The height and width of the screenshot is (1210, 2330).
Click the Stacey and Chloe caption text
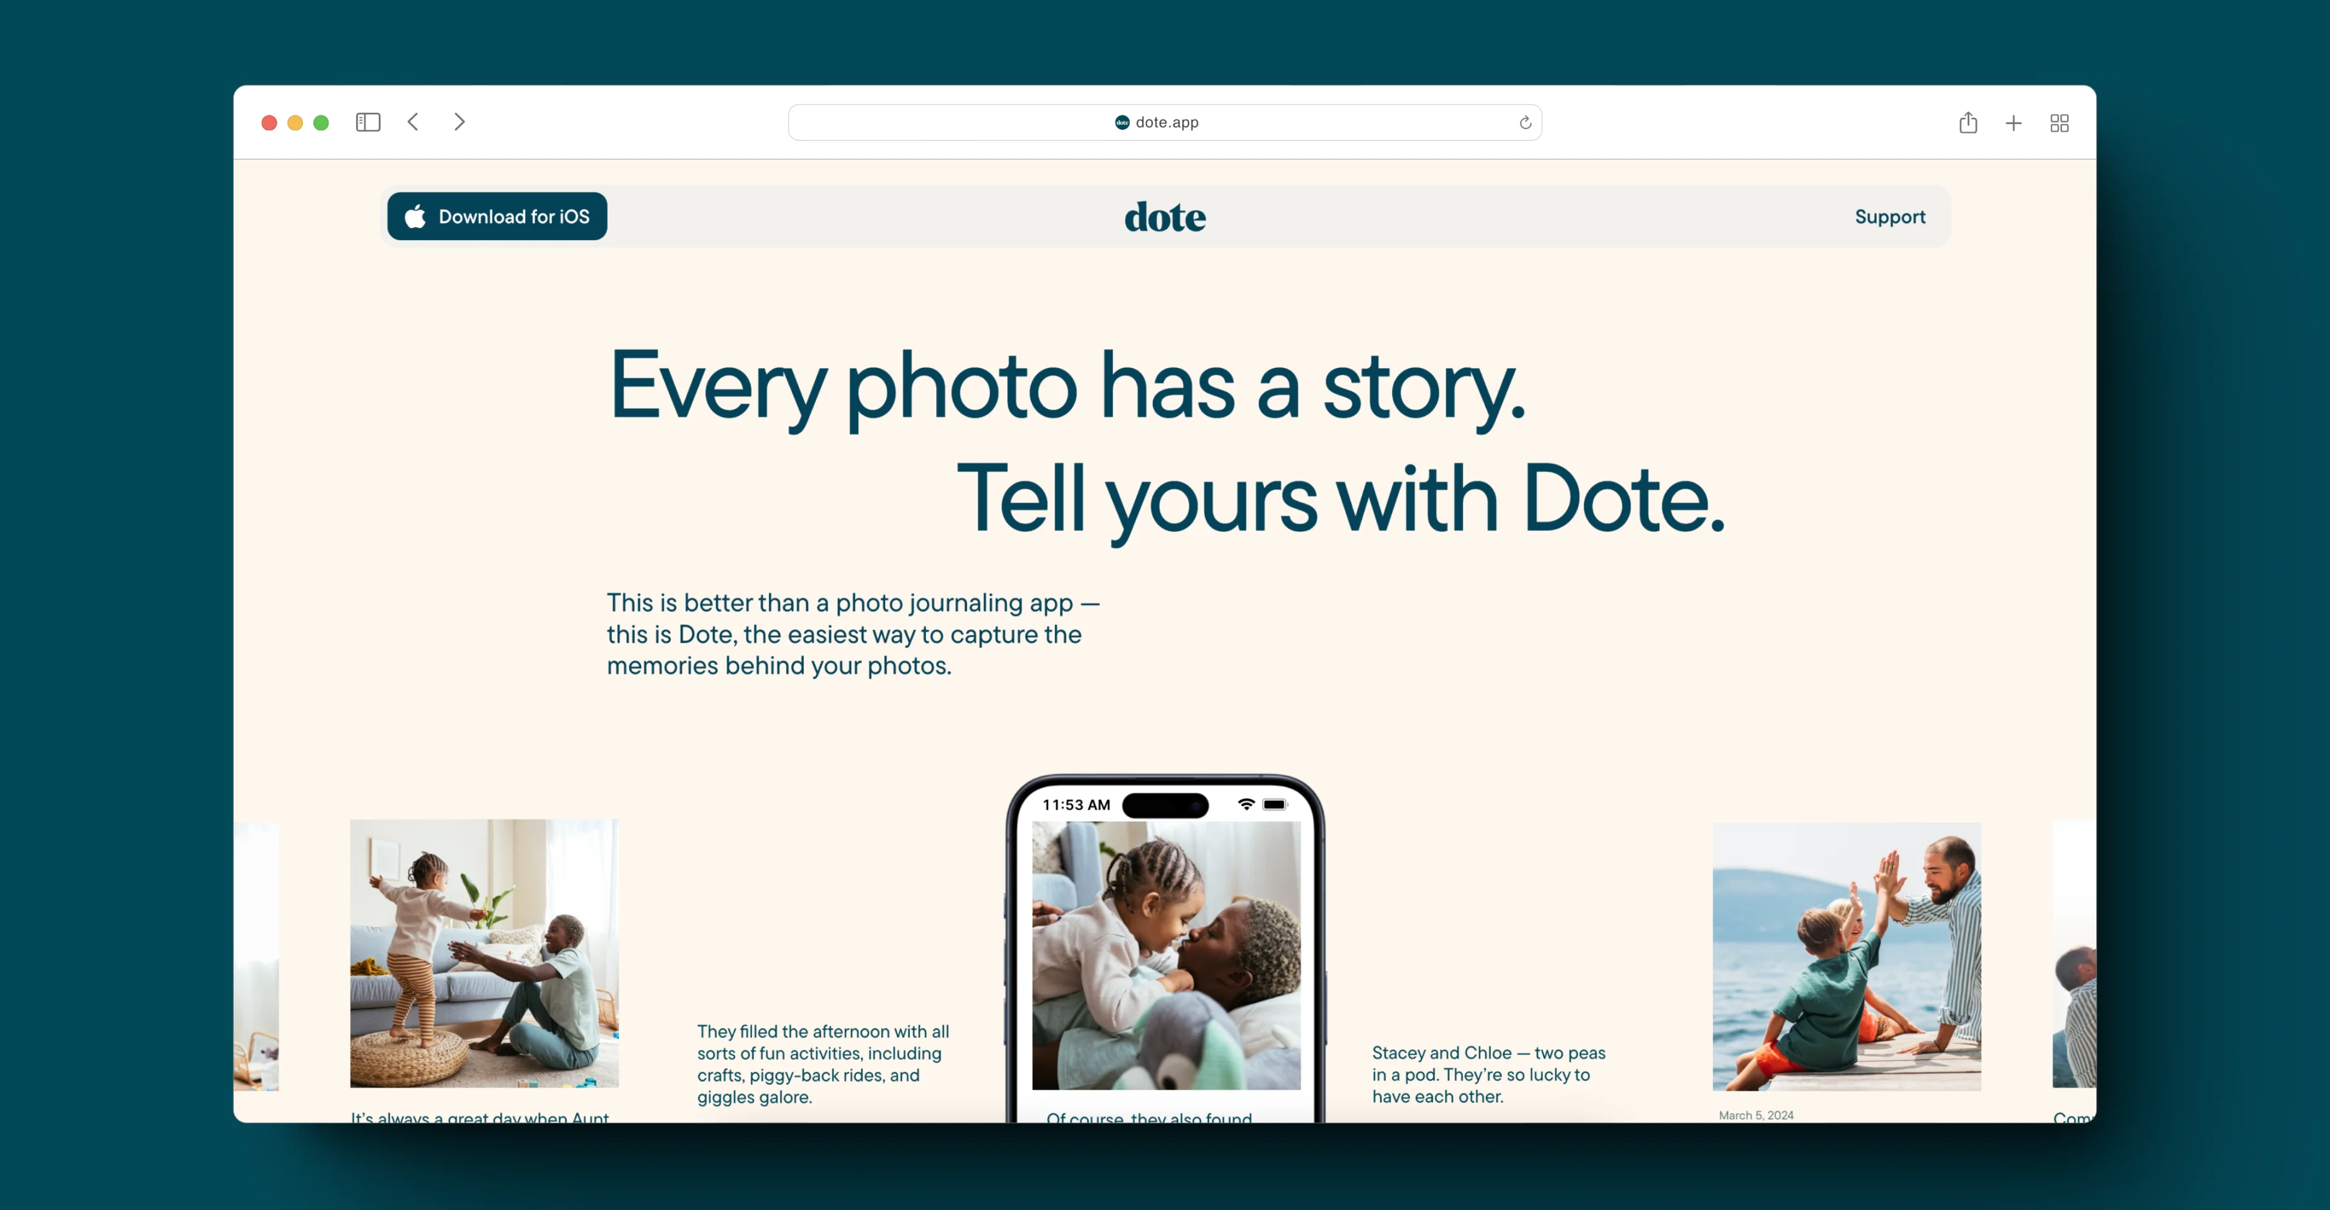1489,1075
